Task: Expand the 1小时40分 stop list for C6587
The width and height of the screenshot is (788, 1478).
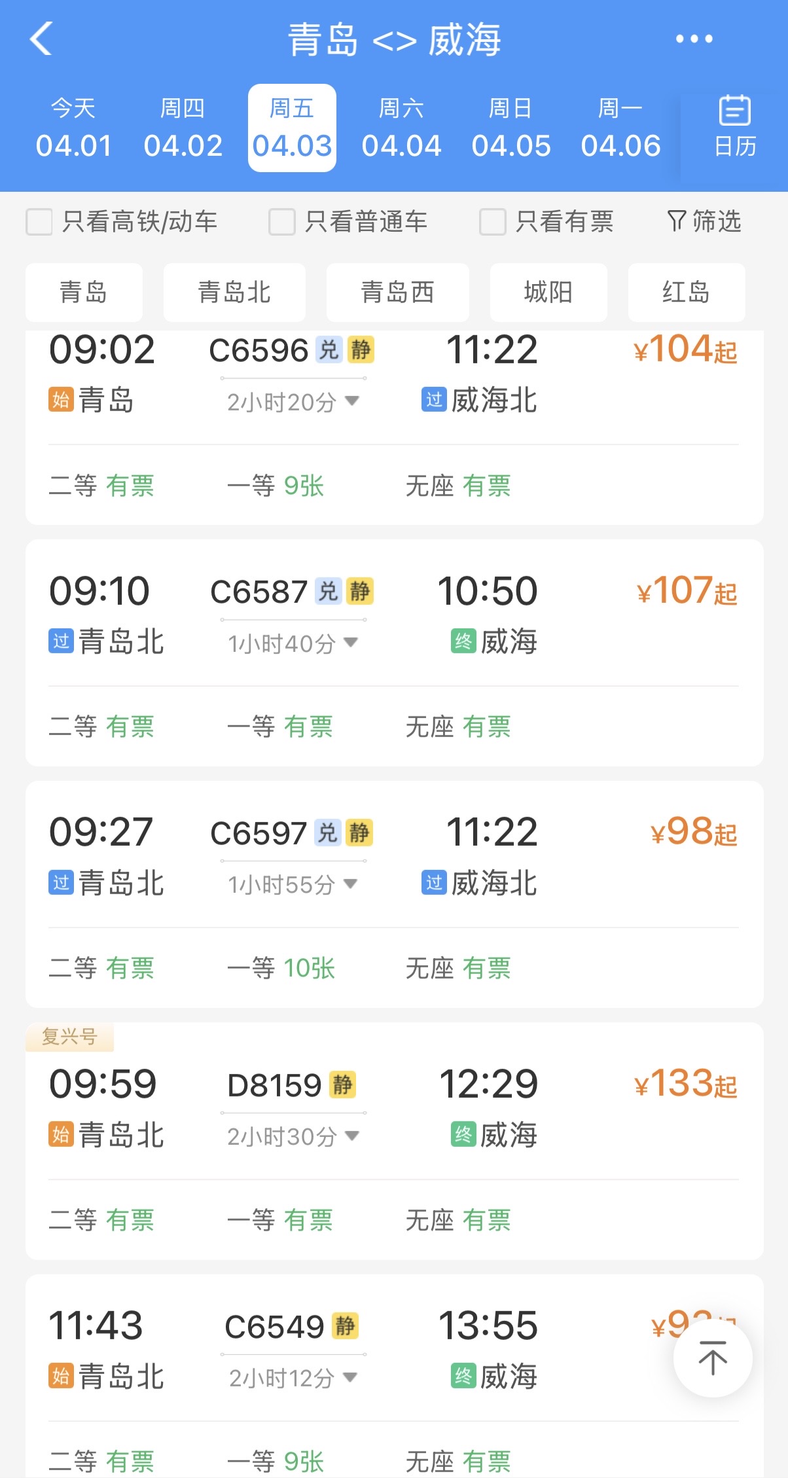Action: [293, 643]
